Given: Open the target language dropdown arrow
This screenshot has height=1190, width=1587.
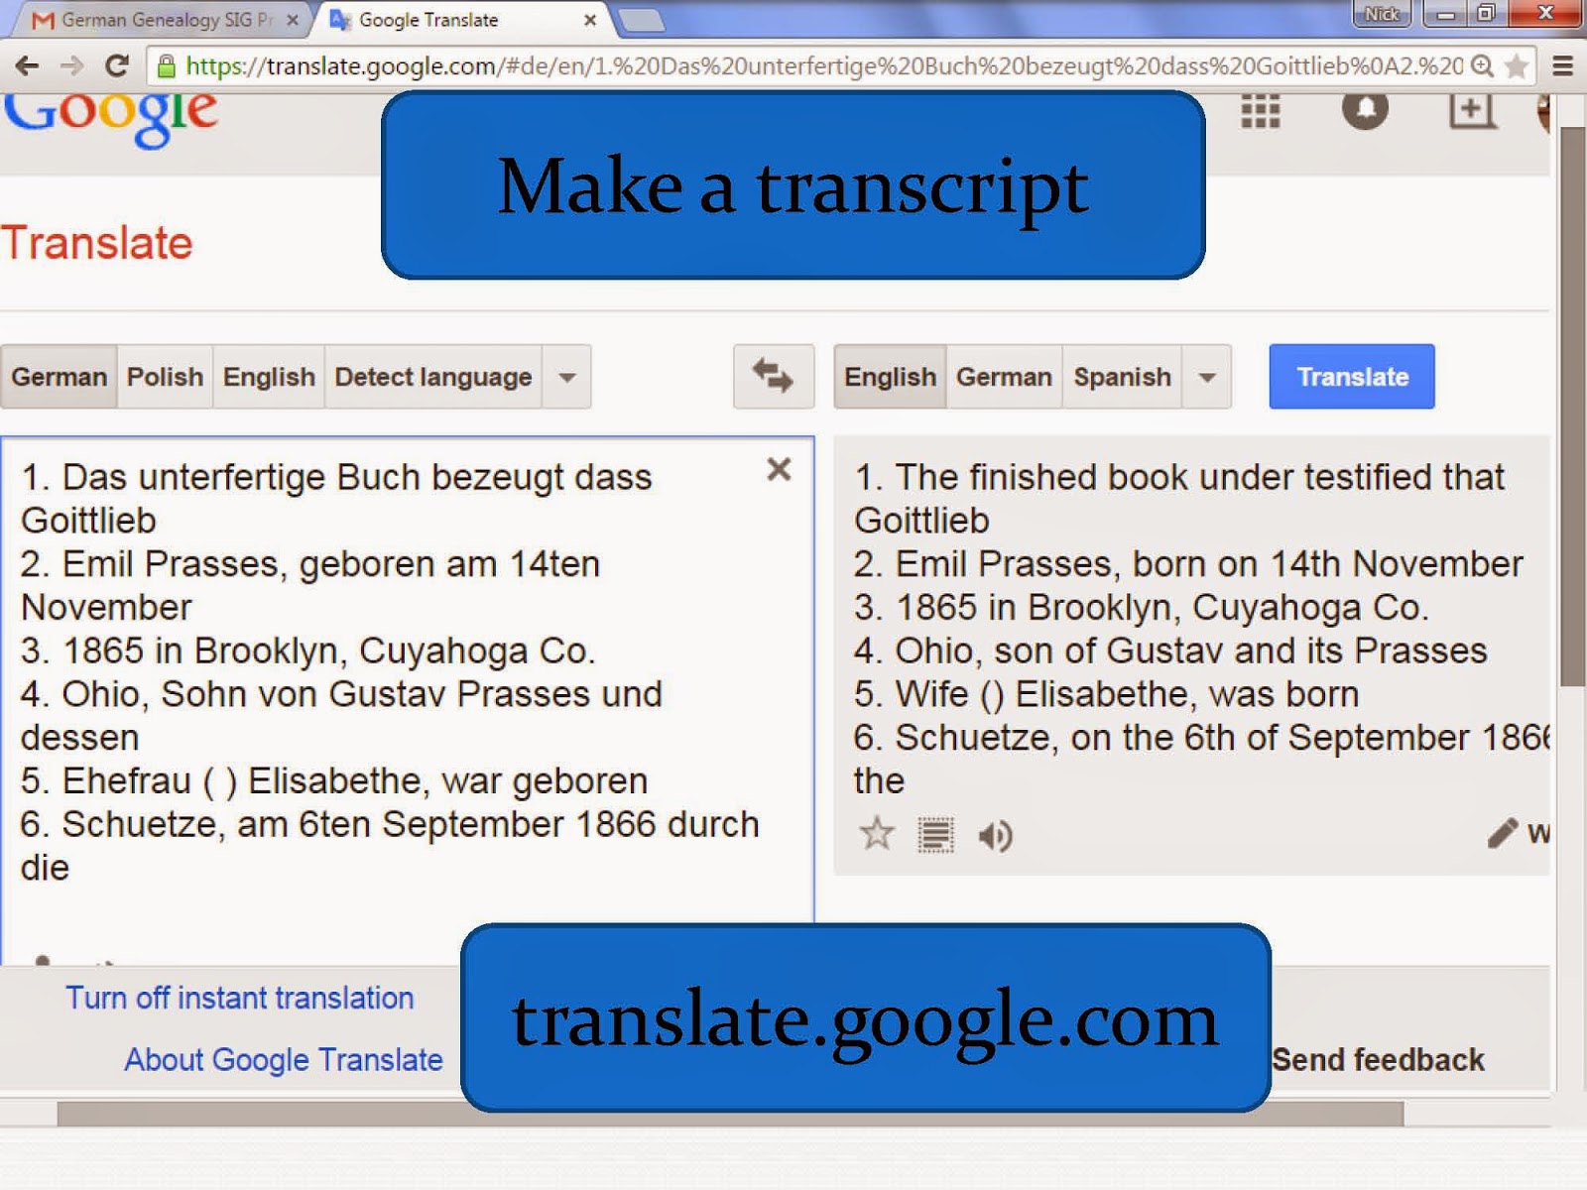Looking at the screenshot, I should click(x=1206, y=377).
